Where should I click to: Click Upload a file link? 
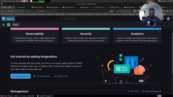[x=61, y=76]
